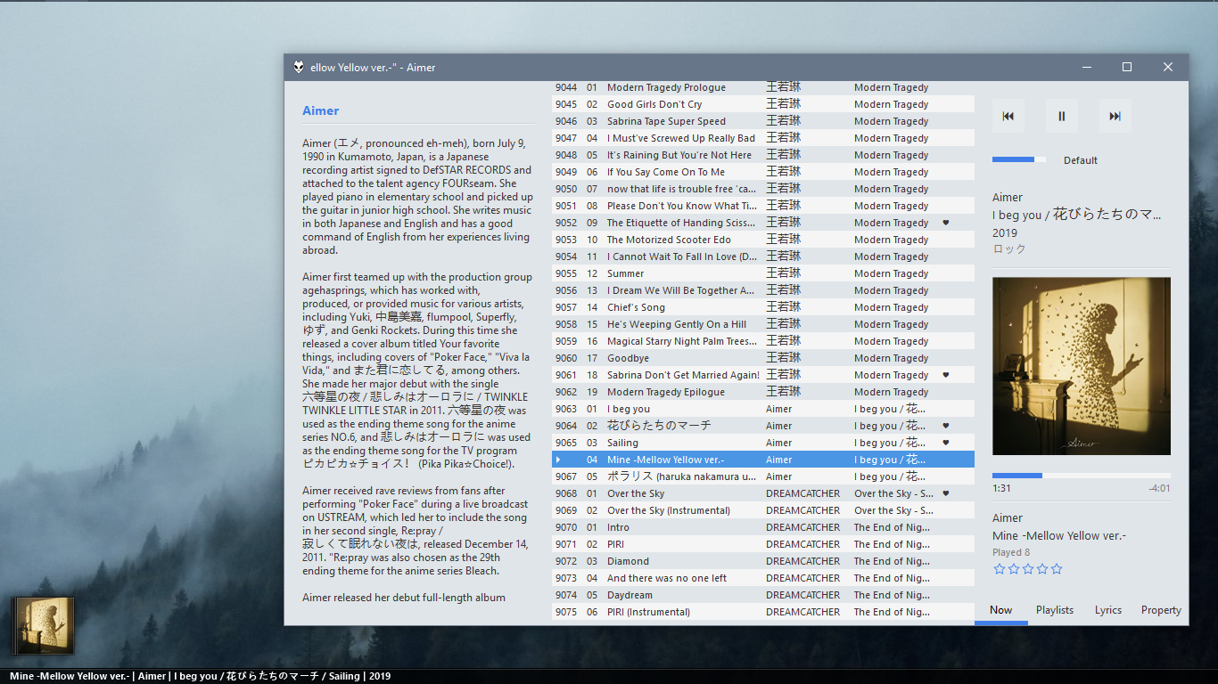Click the alien app icon in title bar

pyautogui.click(x=299, y=68)
